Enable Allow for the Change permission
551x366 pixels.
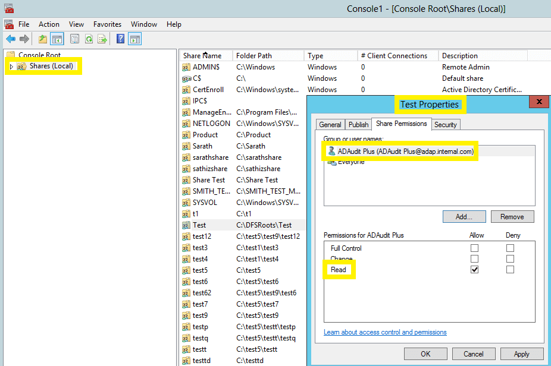(475, 258)
